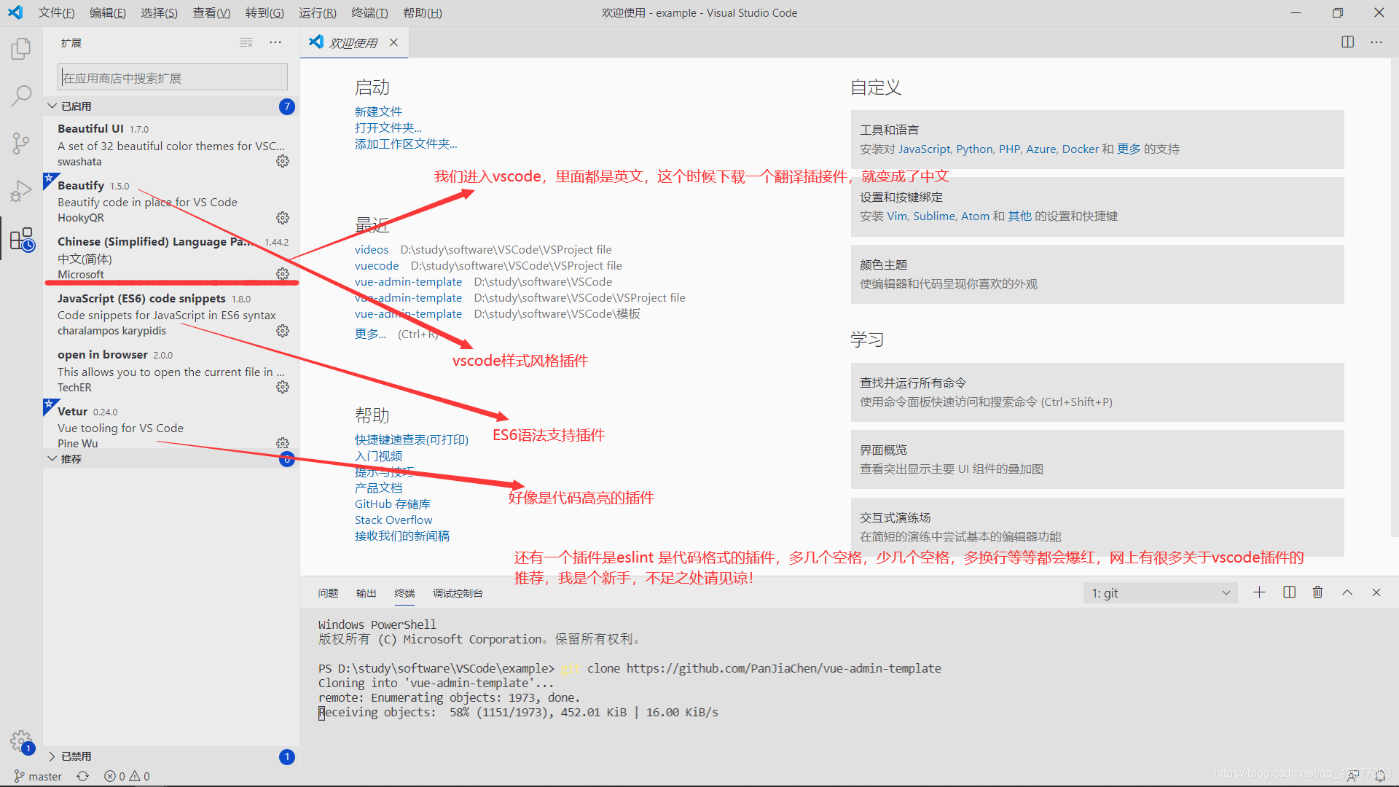Focus the extensions marketplace search box

[x=173, y=77]
